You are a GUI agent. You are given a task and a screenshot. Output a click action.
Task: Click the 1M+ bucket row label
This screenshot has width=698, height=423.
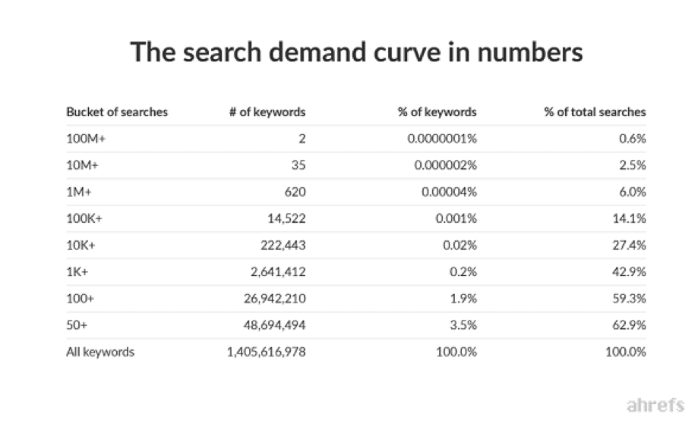pyautogui.click(x=76, y=192)
